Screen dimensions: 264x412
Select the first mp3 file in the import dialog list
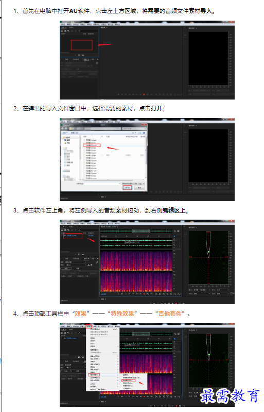[91, 140]
